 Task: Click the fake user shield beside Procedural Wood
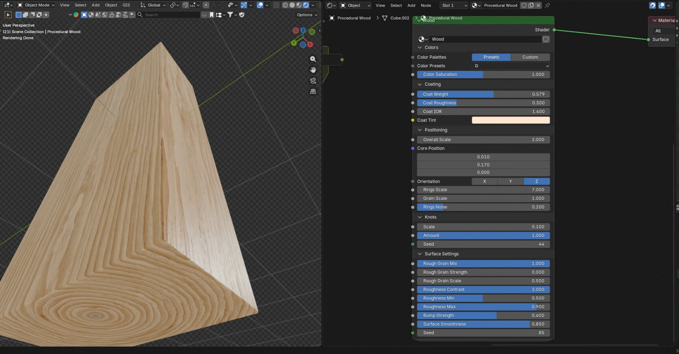click(x=524, y=6)
